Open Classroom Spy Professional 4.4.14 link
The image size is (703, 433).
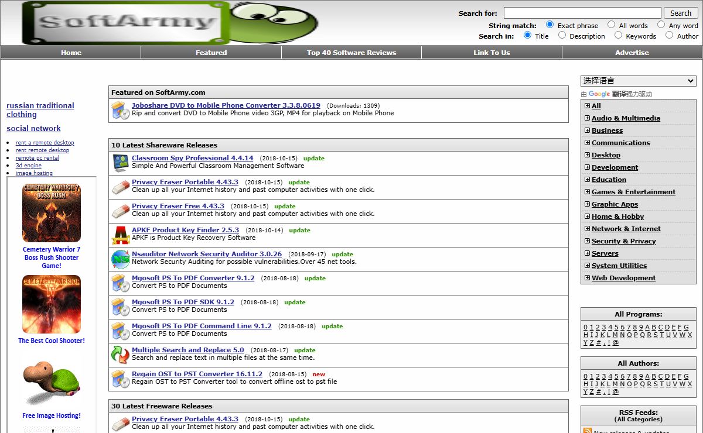[x=193, y=158]
